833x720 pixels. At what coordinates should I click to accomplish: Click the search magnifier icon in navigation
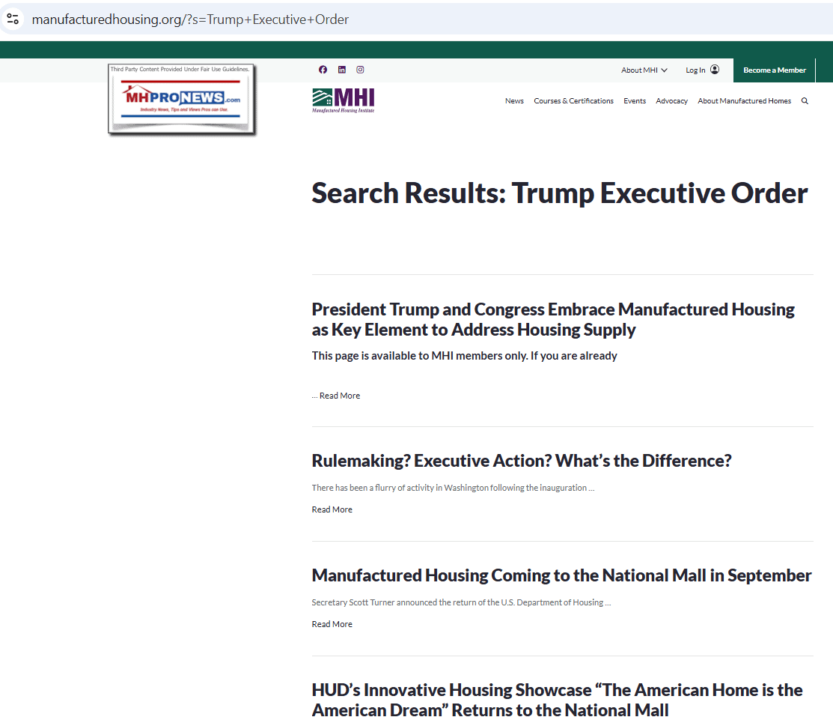coord(805,101)
